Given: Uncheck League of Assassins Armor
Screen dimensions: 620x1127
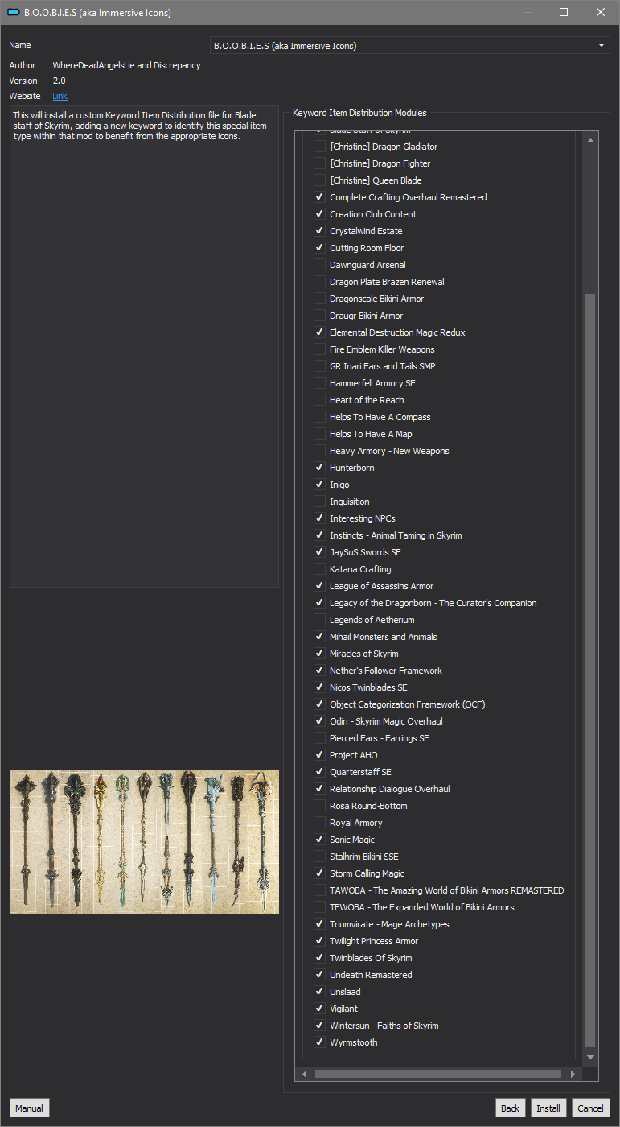Looking at the screenshot, I should click(319, 586).
